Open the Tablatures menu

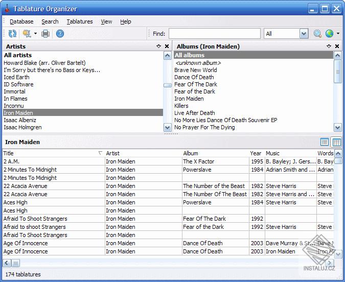(80, 21)
